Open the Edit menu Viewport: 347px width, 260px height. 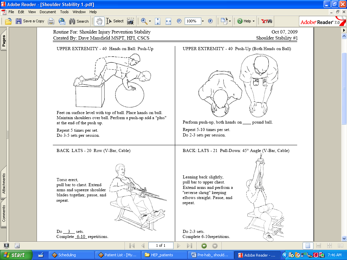coord(21,12)
